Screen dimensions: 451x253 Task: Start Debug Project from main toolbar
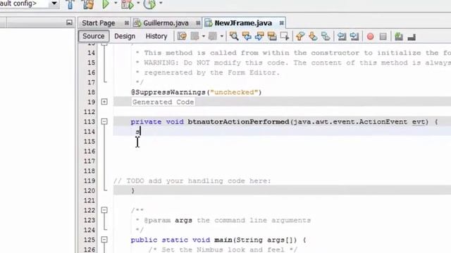click(x=128, y=4)
